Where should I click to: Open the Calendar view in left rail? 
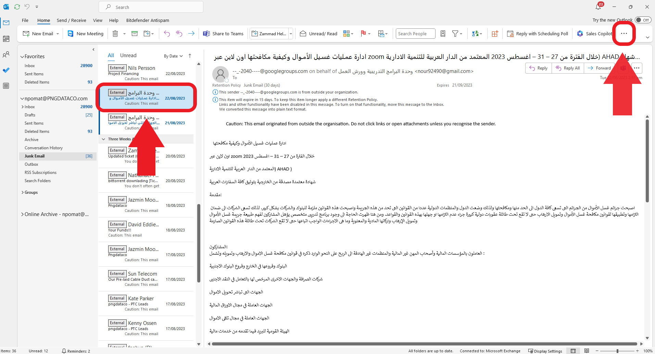[6, 39]
